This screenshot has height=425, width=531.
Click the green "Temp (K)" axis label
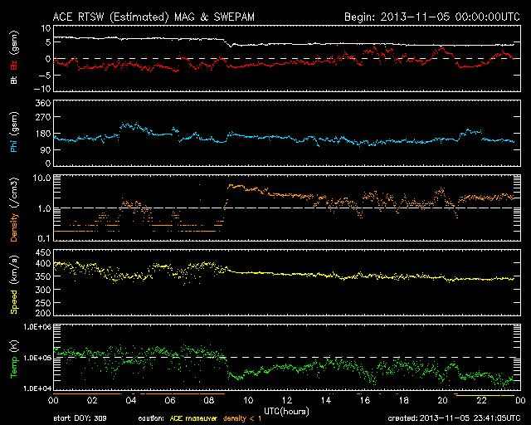click(x=14, y=357)
